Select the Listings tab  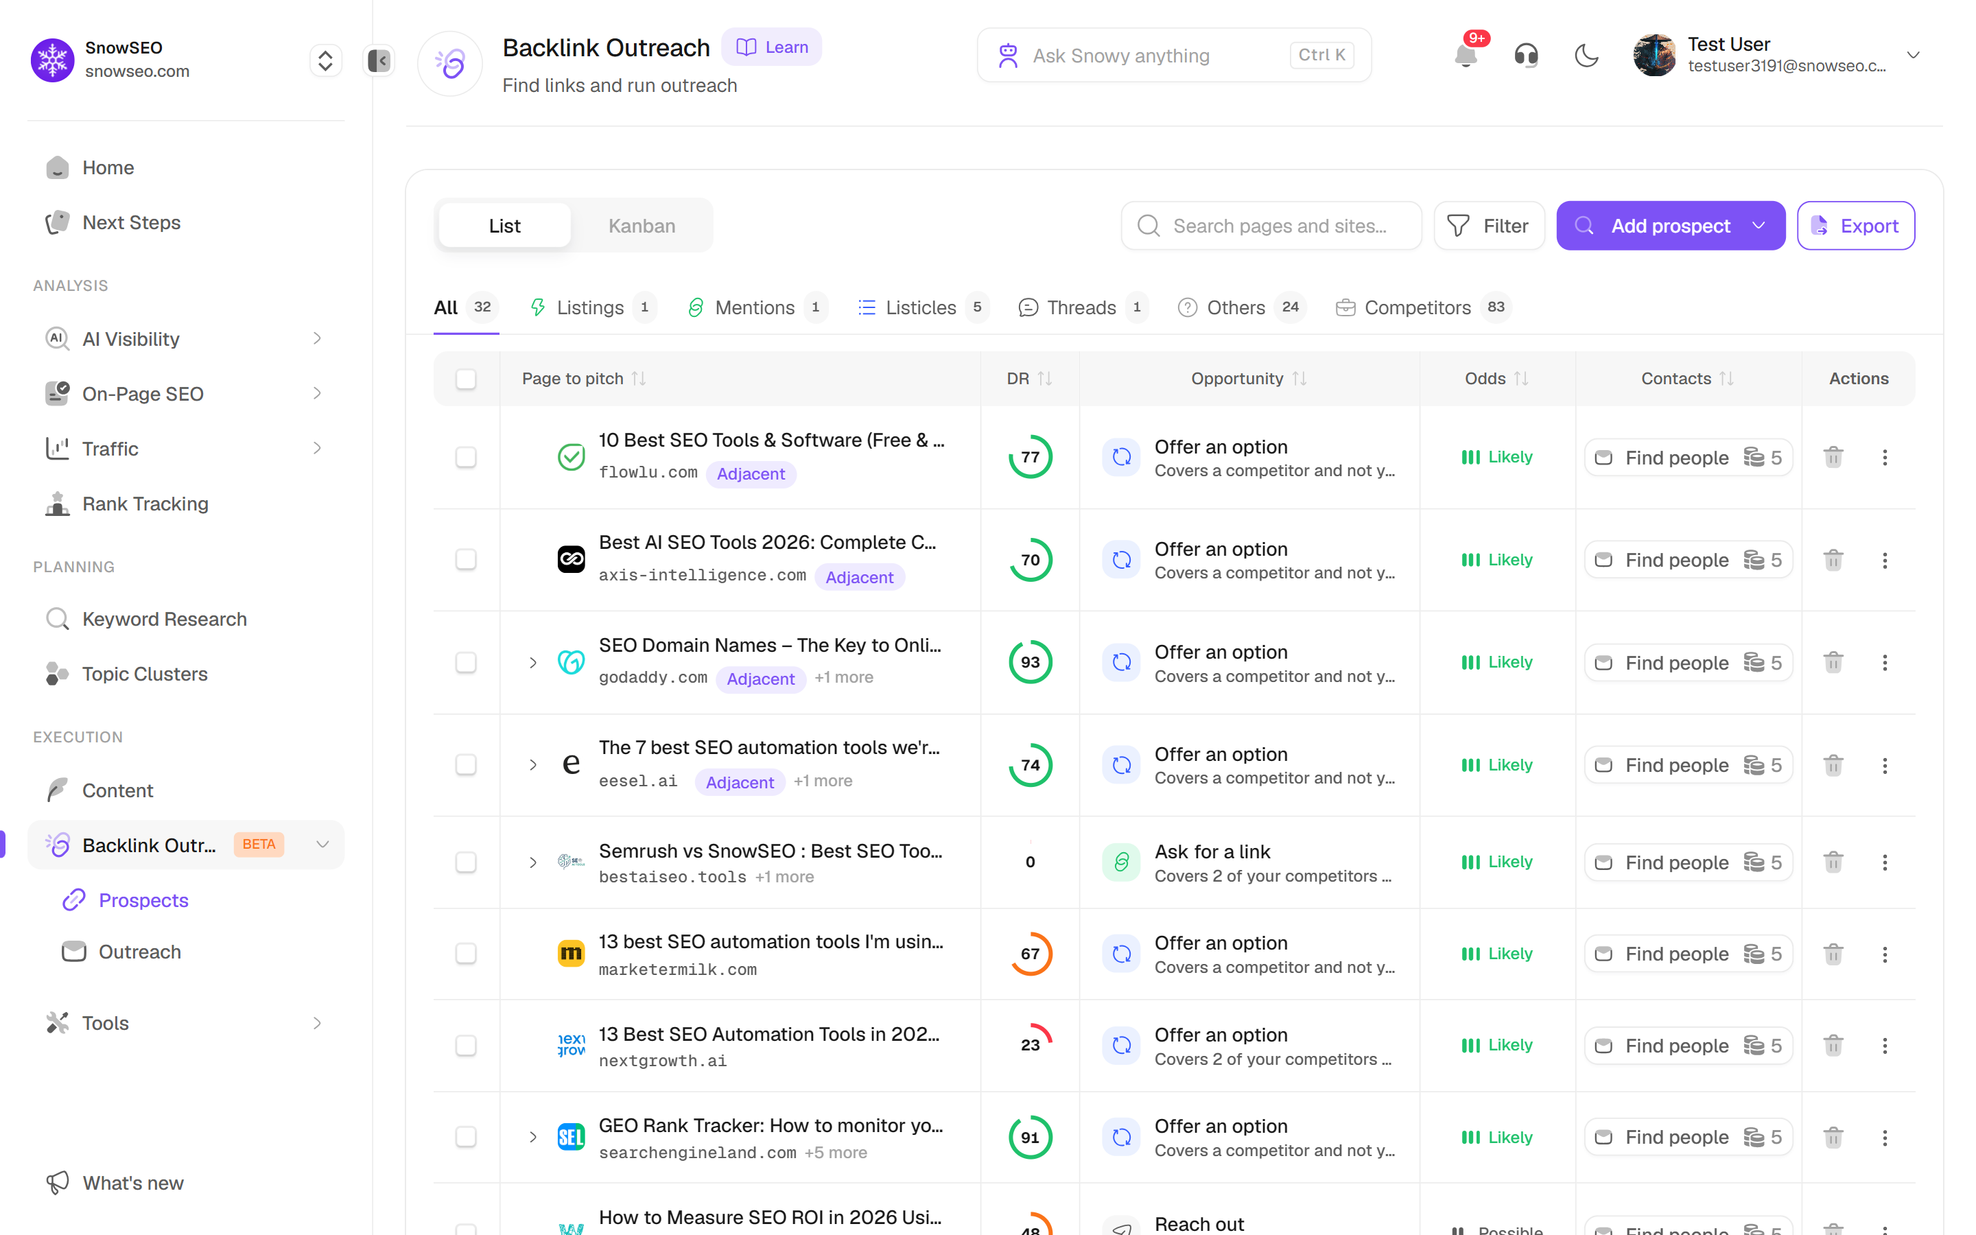click(592, 307)
